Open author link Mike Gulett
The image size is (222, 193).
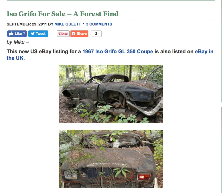click(x=68, y=24)
